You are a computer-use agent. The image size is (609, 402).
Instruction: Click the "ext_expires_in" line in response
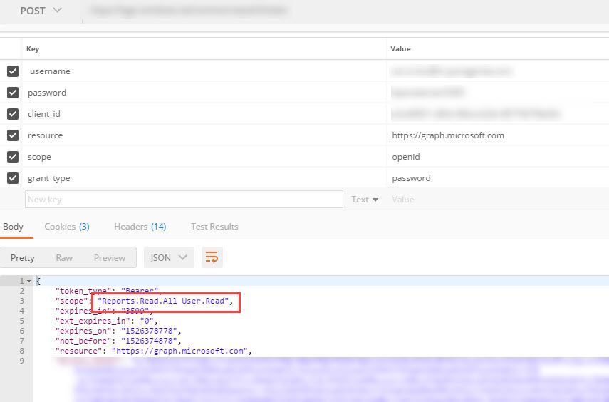point(107,321)
